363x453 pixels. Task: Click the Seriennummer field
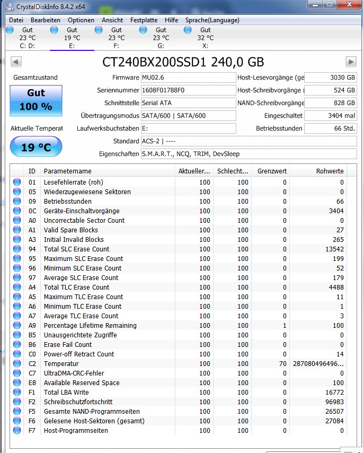pyautogui.click(x=189, y=90)
